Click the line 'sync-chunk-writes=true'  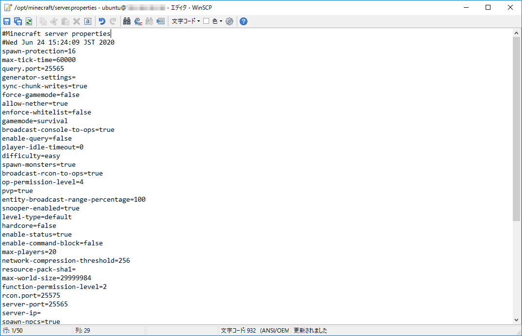pos(45,86)
